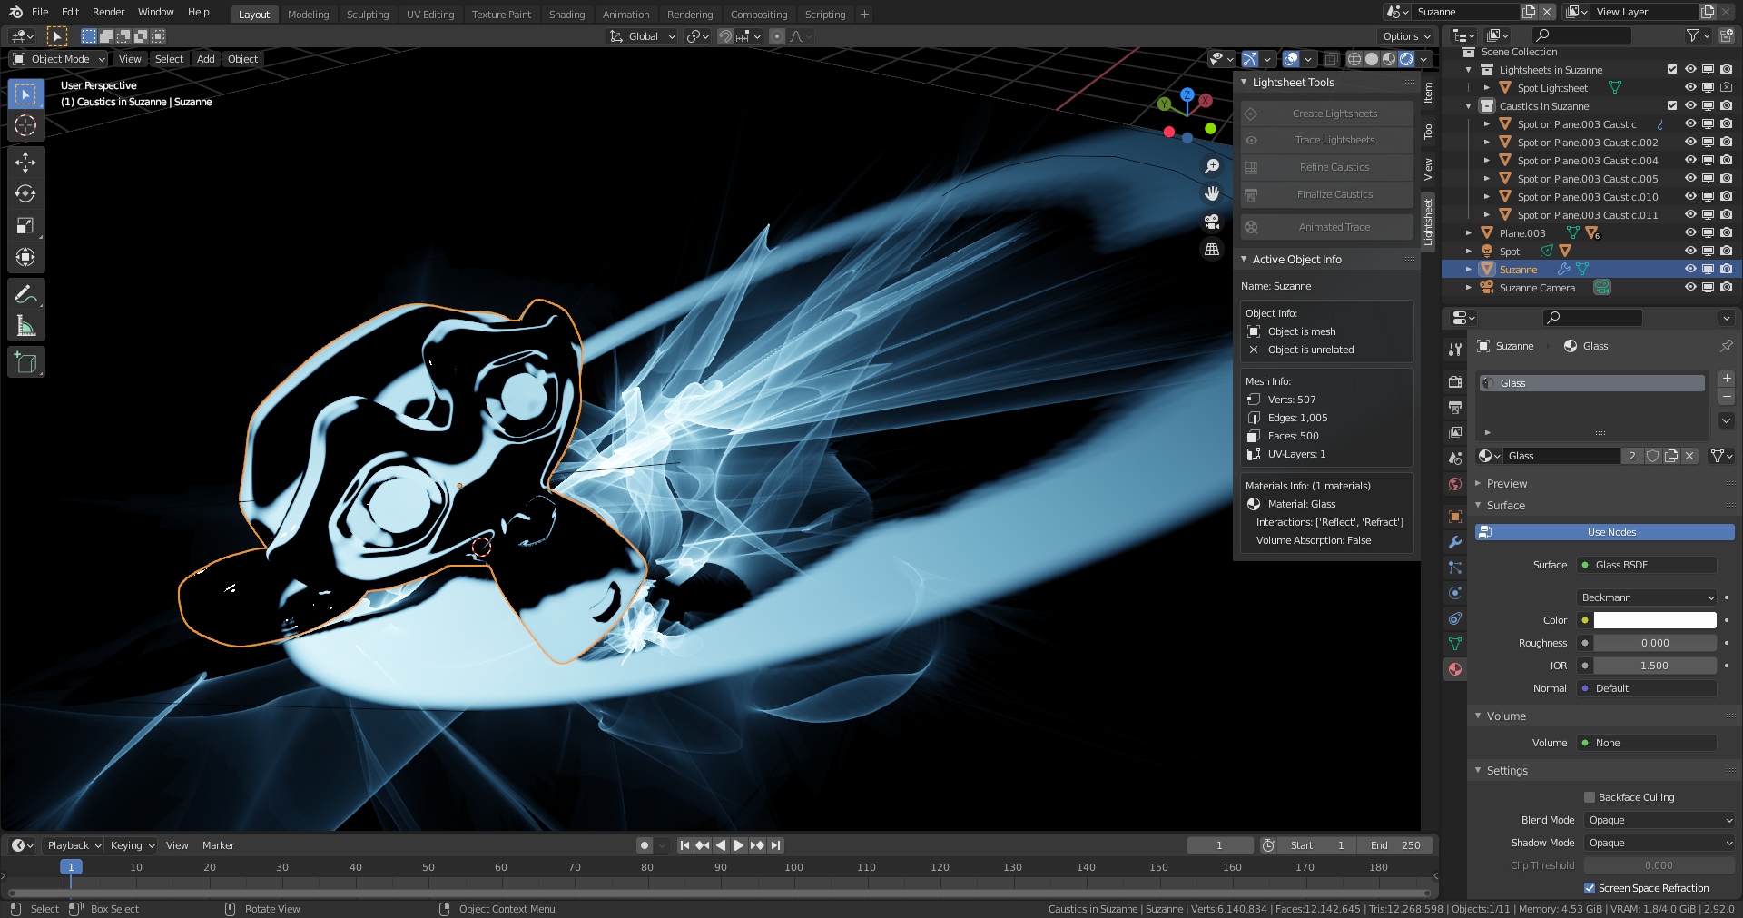Collapse the Active Object Info panel
This screenshot has width=1743, height=918.
1244,259
